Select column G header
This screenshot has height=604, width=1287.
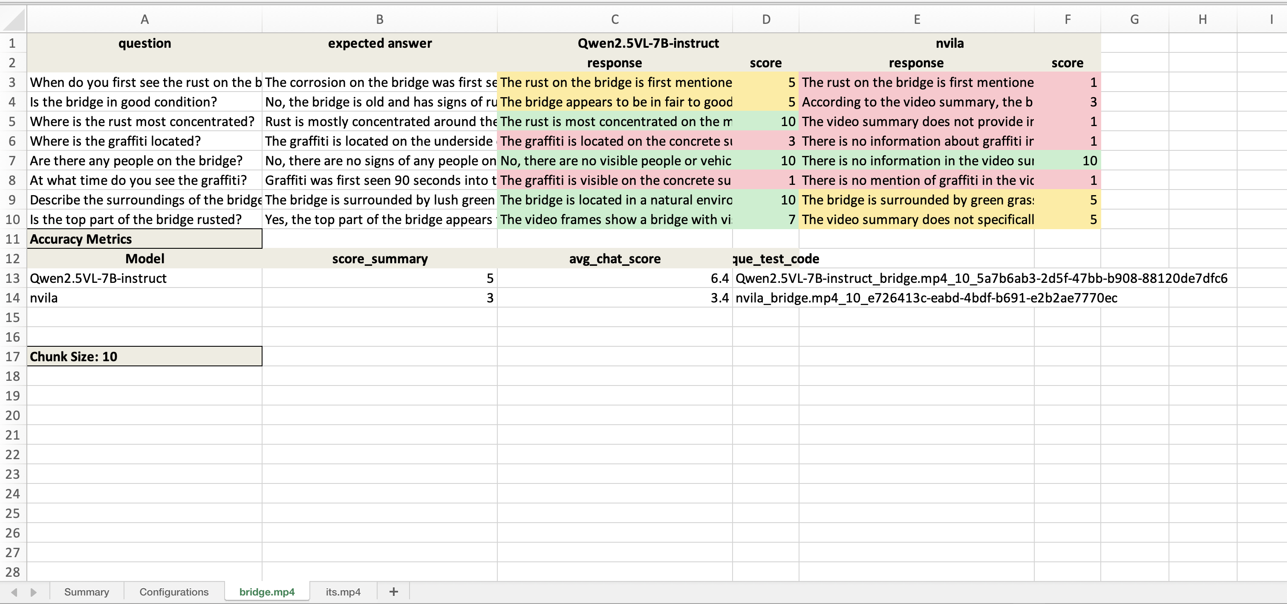[x=1134, y=20]
